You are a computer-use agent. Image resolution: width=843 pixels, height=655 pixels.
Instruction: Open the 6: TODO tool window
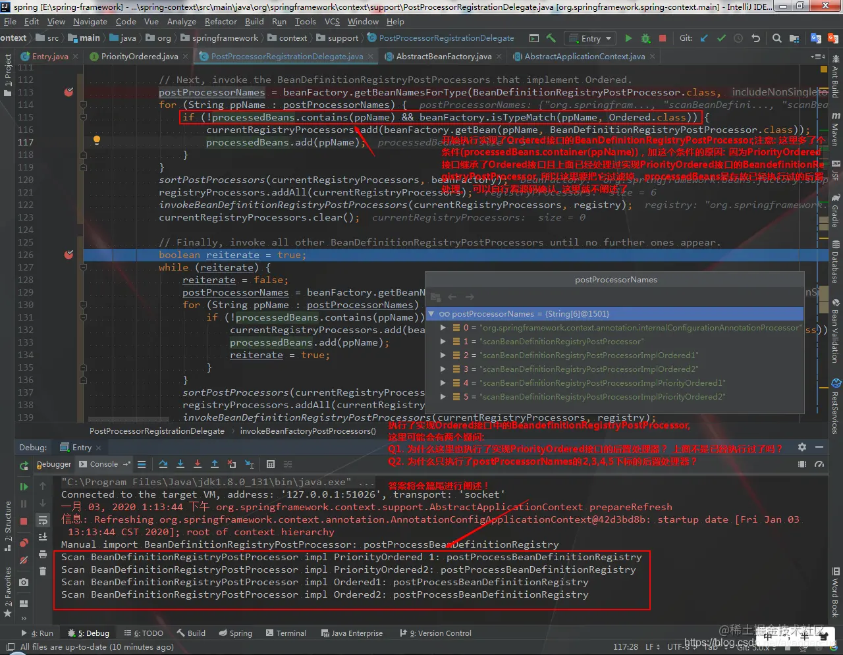pos(143,633)
